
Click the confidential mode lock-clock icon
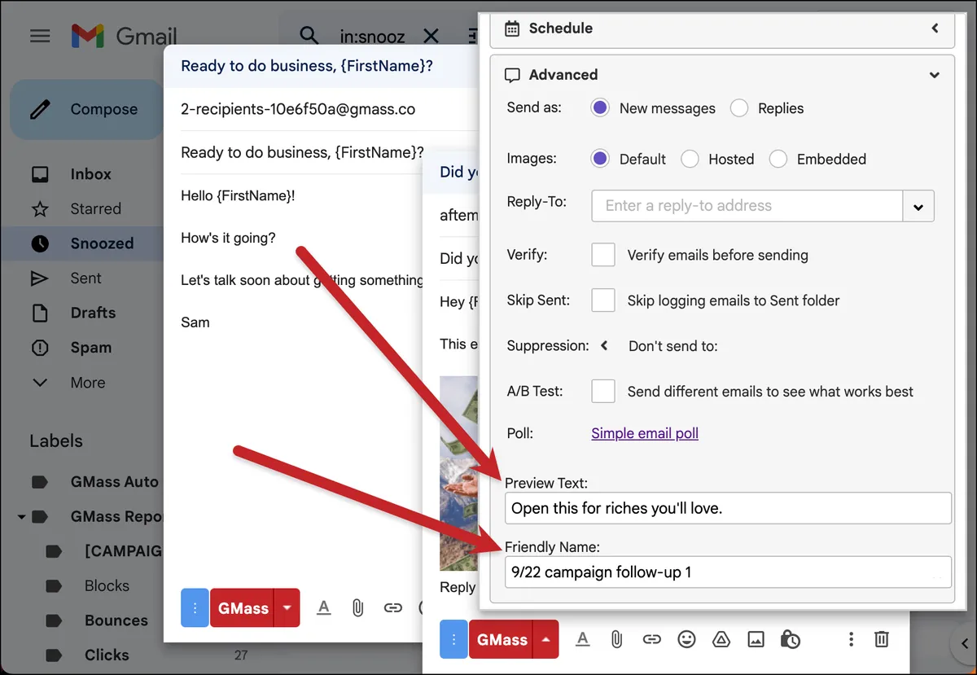pos(790,639)
